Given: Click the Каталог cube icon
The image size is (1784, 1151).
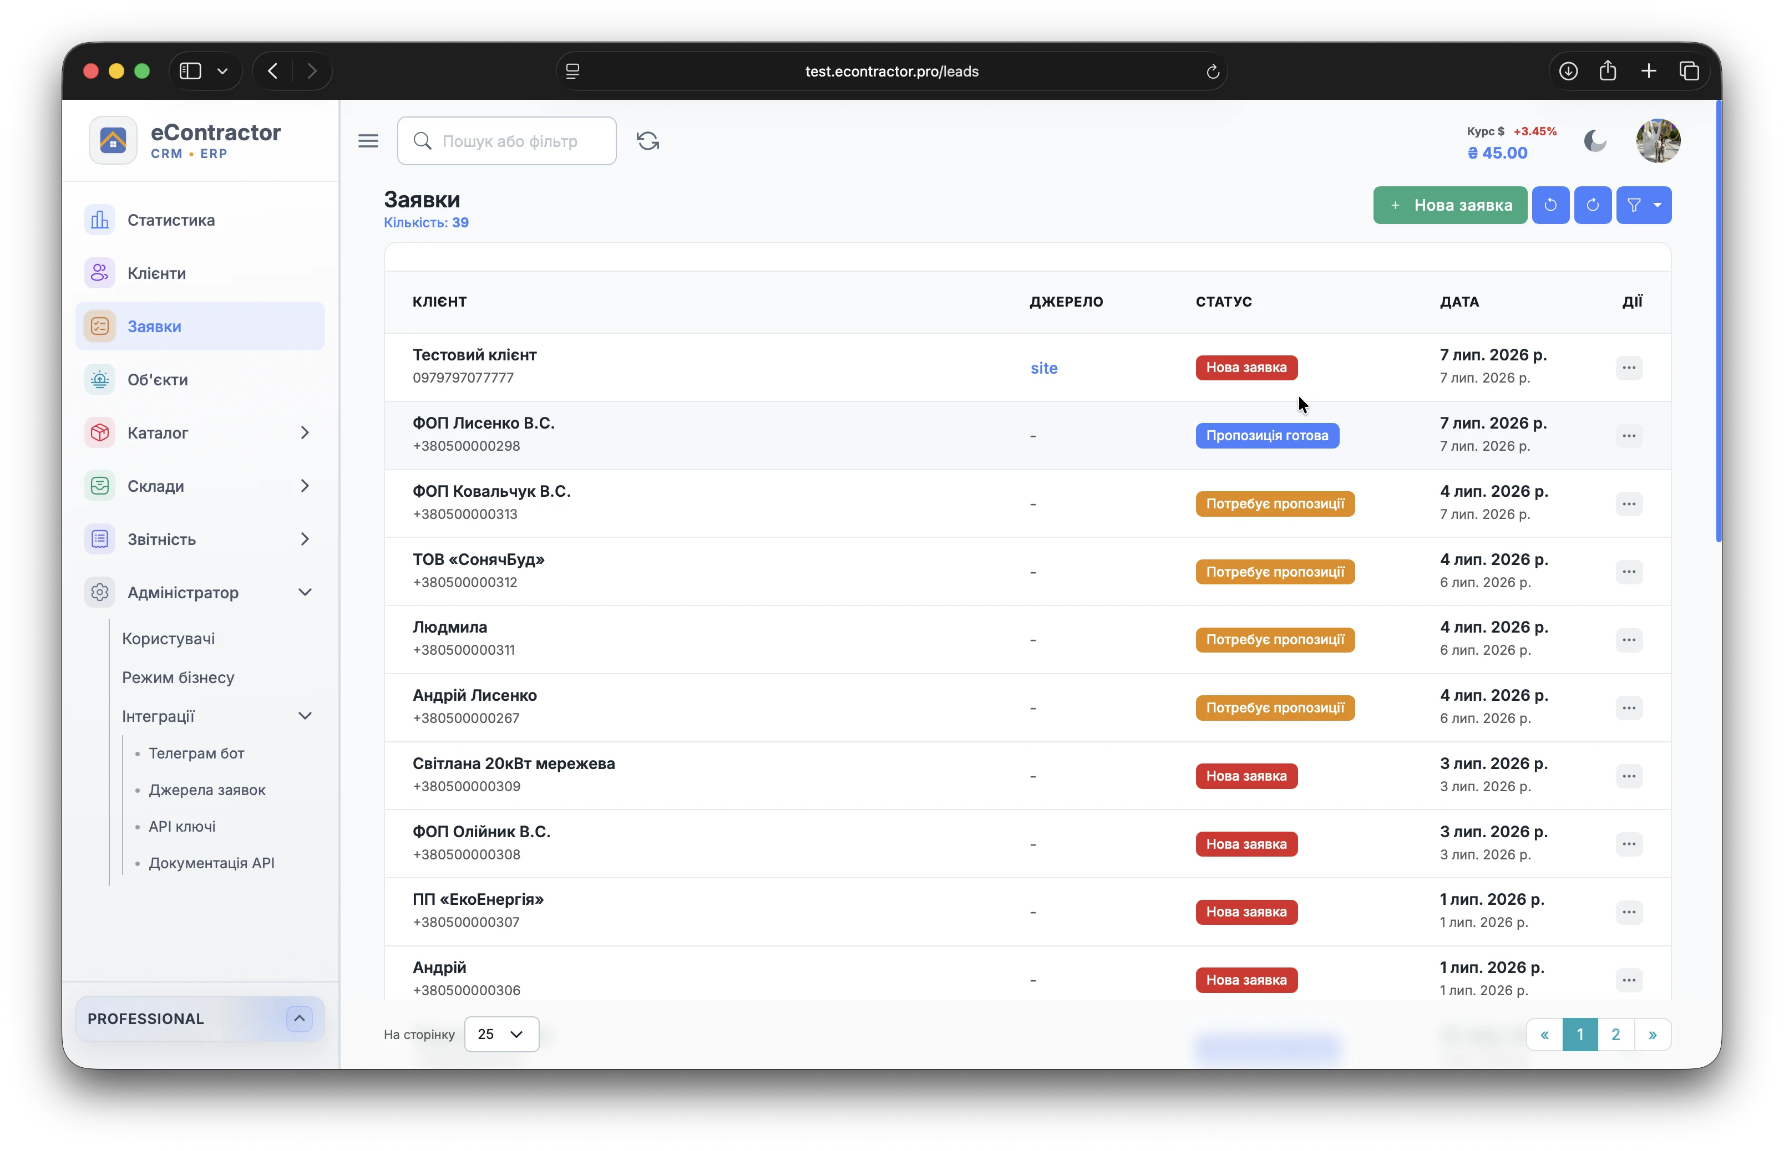Looking at the screenshot, I should 99,432.
